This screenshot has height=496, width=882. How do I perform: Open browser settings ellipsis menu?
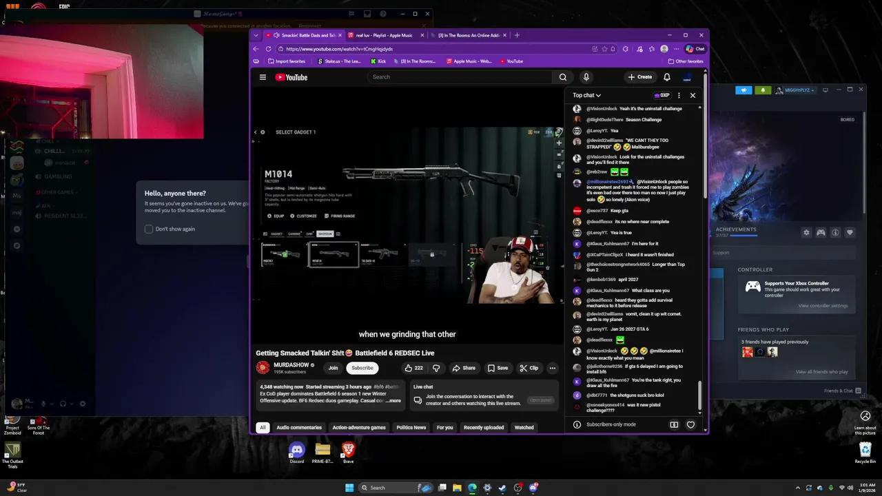pos(676,49)
